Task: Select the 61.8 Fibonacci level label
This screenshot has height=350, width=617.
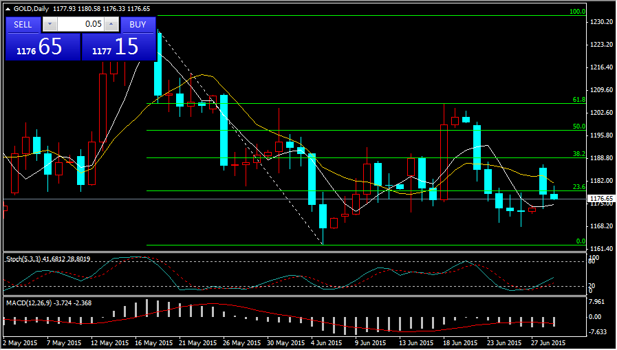Action: [579, 100]
